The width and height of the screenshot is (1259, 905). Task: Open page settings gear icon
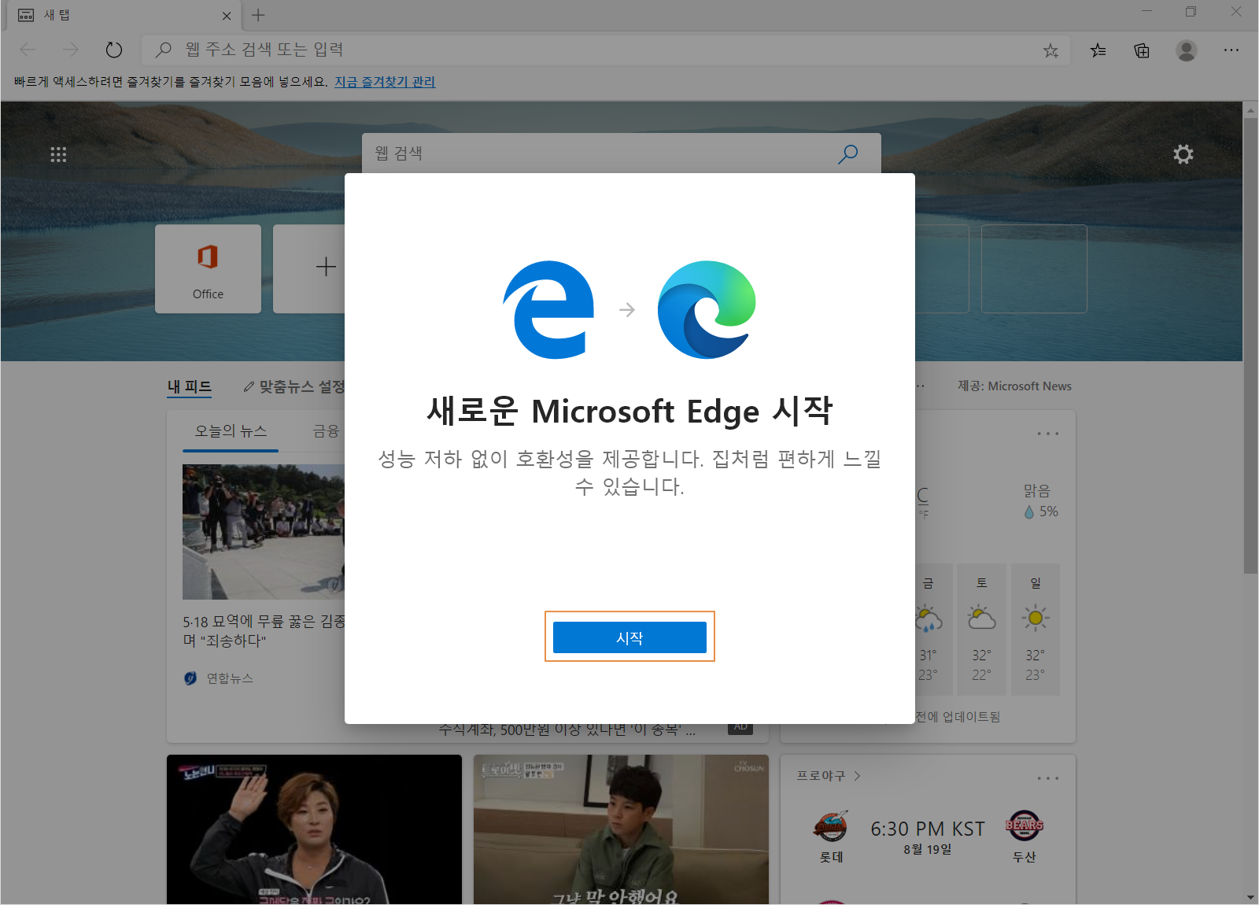coord(1183,154)
